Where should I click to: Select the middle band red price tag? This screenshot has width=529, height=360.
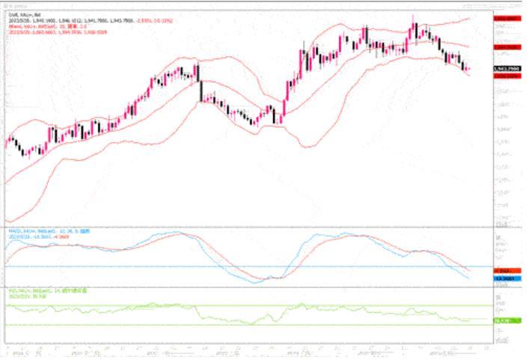tap(507, 46)
